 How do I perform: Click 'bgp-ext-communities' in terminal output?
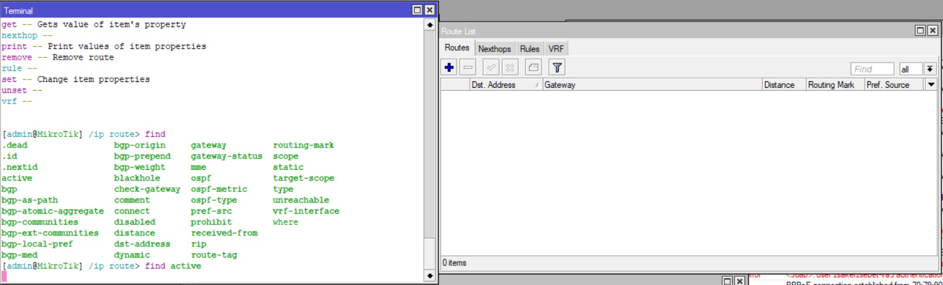(50, 233)
